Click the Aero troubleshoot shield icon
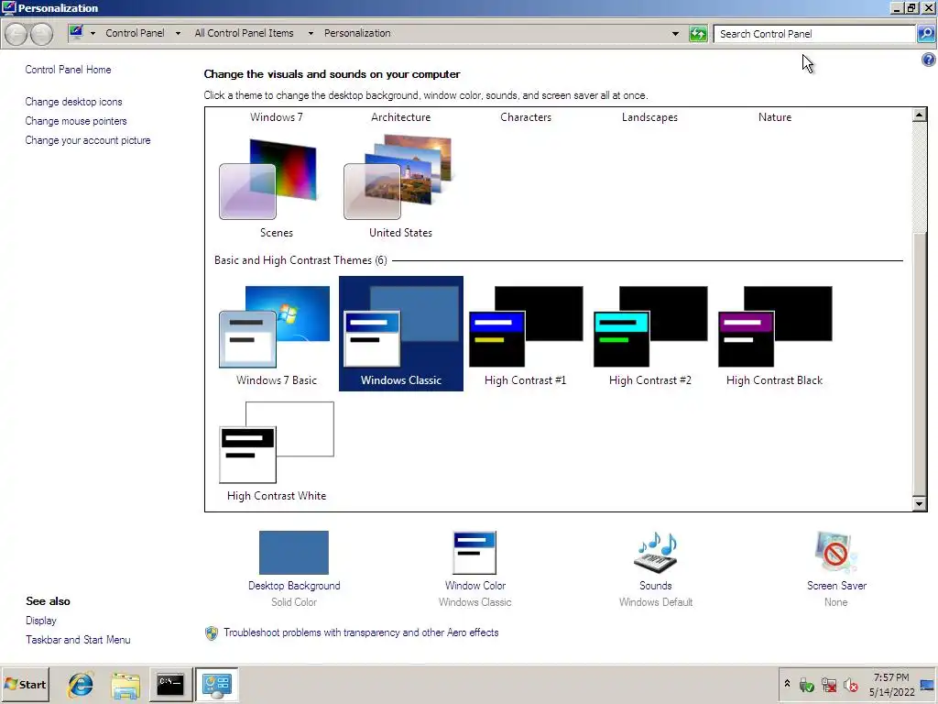 212,633
